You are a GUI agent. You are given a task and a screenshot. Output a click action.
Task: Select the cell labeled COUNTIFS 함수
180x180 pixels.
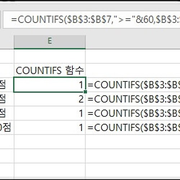[x=50, y=71]
